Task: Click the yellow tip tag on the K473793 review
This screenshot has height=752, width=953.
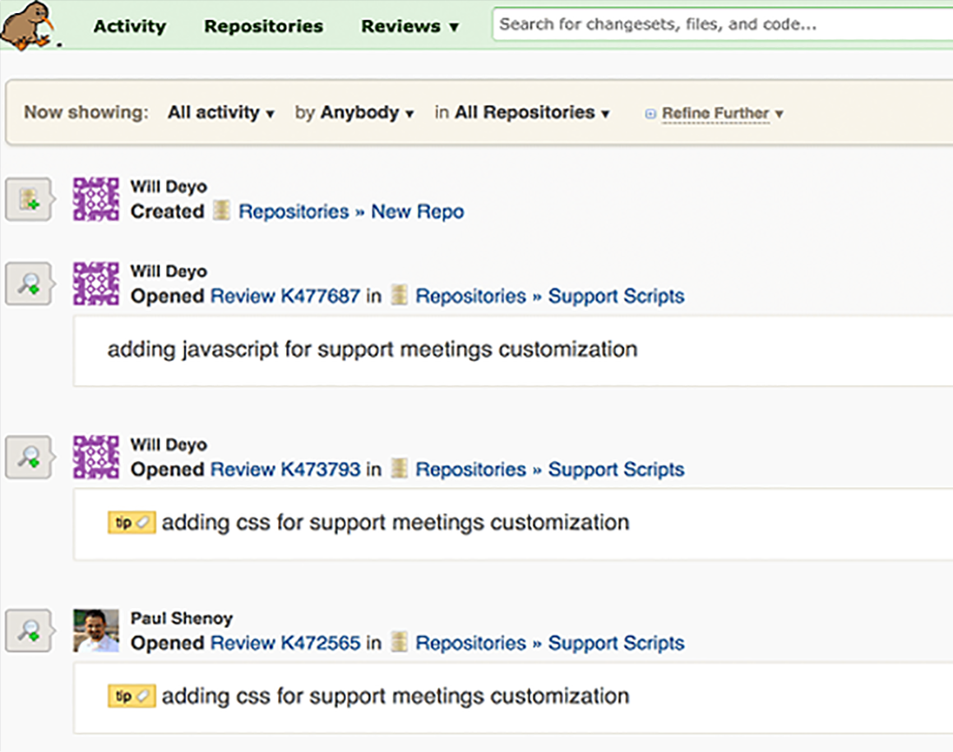Action: pyautogui.click(x=132, y=523)
